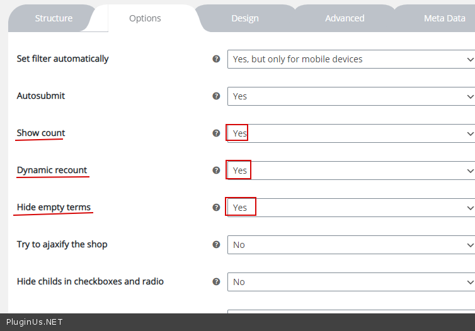The height and width of the screenshot is (331, 475).
Task: Click help icon for Try to ajaxify
Action: click(216, 245)
